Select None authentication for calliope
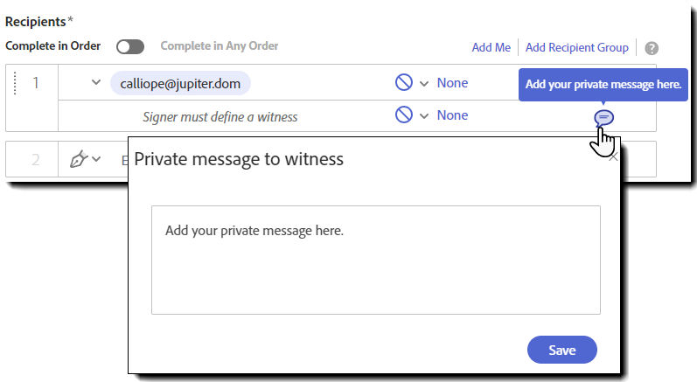This screenshot has width=697, height=382. (452, 83)
